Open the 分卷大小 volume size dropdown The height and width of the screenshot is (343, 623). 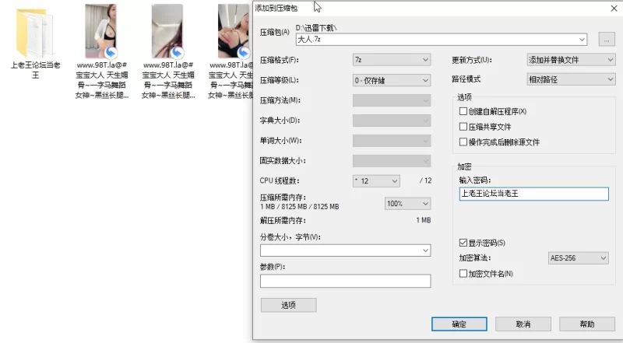coord(424,250)
